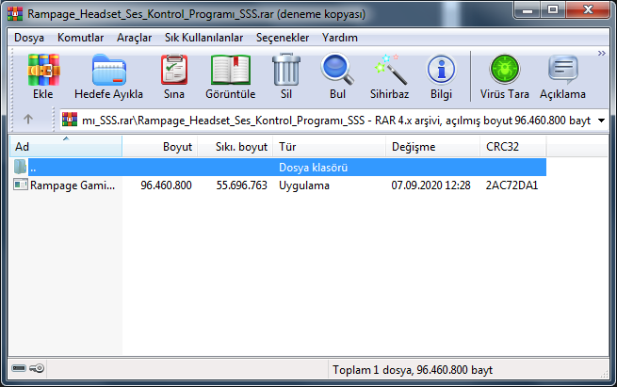Open the Görüntüle book icon
The height and width of the screenshot is (387, 617).
click(x=231, y=70)
